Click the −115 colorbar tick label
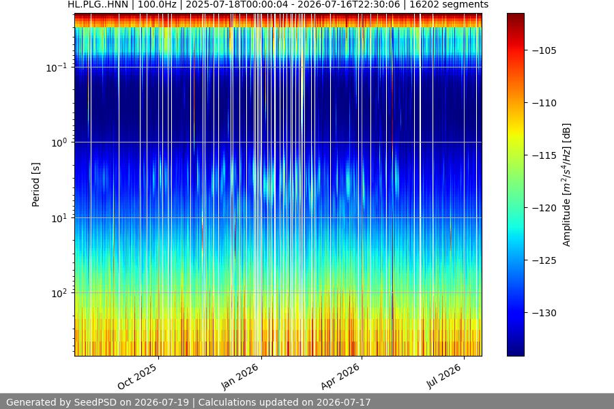614x409 pixels. [544, 155]
